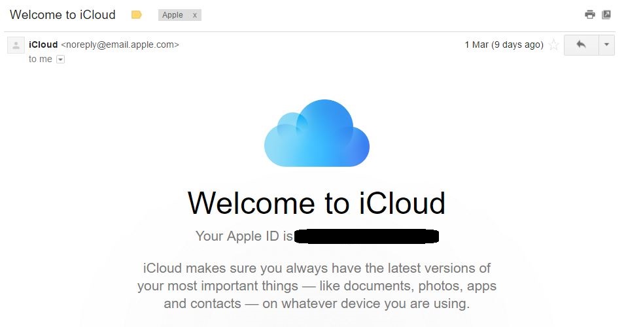Click the noreply@email.apple.com address
Screen dimensions: 626x327
tap(120, 44)
